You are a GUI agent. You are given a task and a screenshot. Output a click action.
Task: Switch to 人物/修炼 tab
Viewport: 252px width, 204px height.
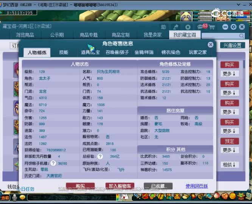pyautogui.click(x=37, y=53)
